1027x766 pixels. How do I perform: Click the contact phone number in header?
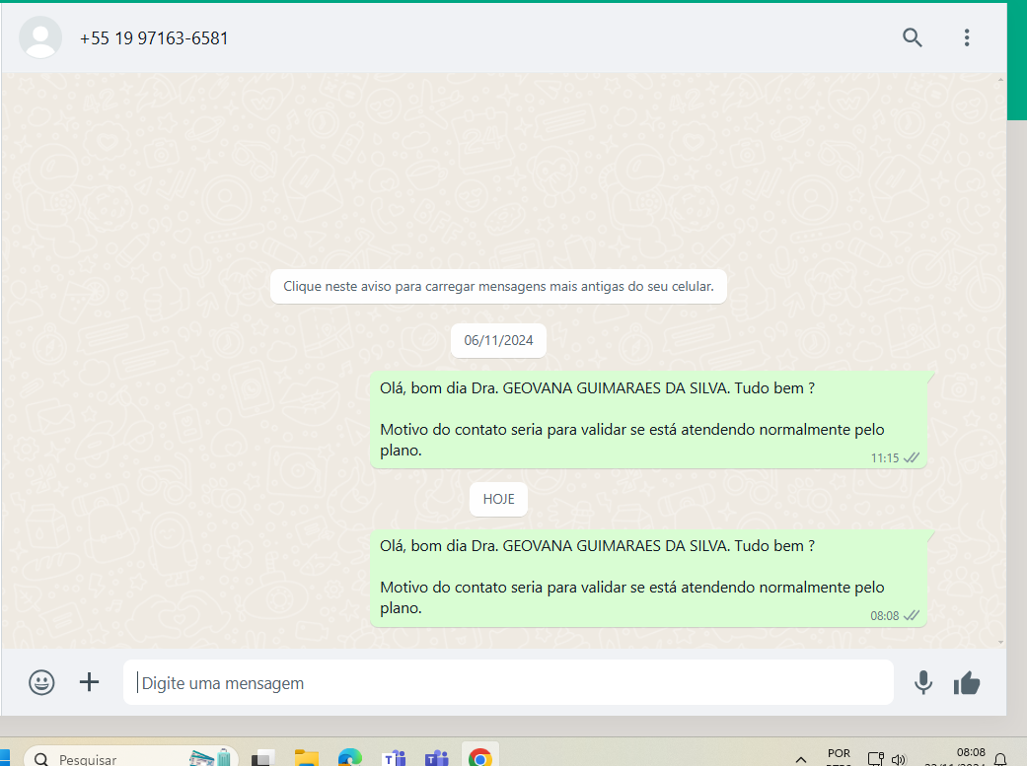[154, 38]
